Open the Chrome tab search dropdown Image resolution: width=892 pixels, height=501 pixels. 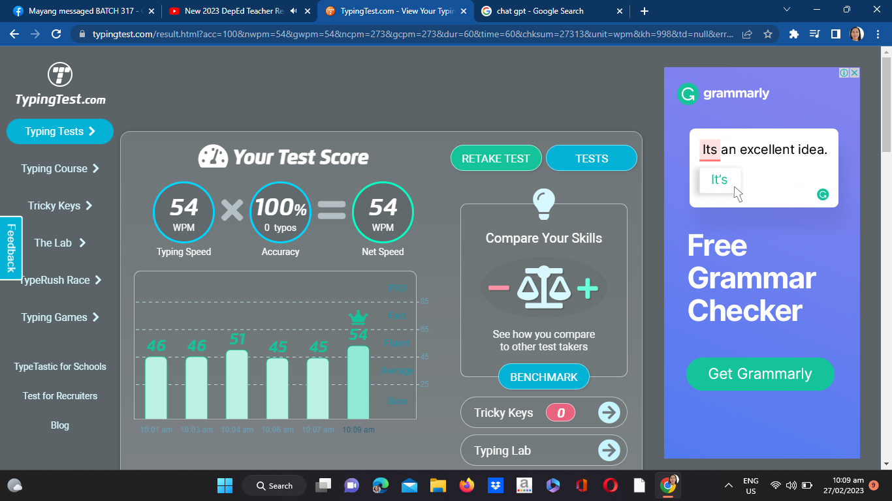click(x=786, y=10)
